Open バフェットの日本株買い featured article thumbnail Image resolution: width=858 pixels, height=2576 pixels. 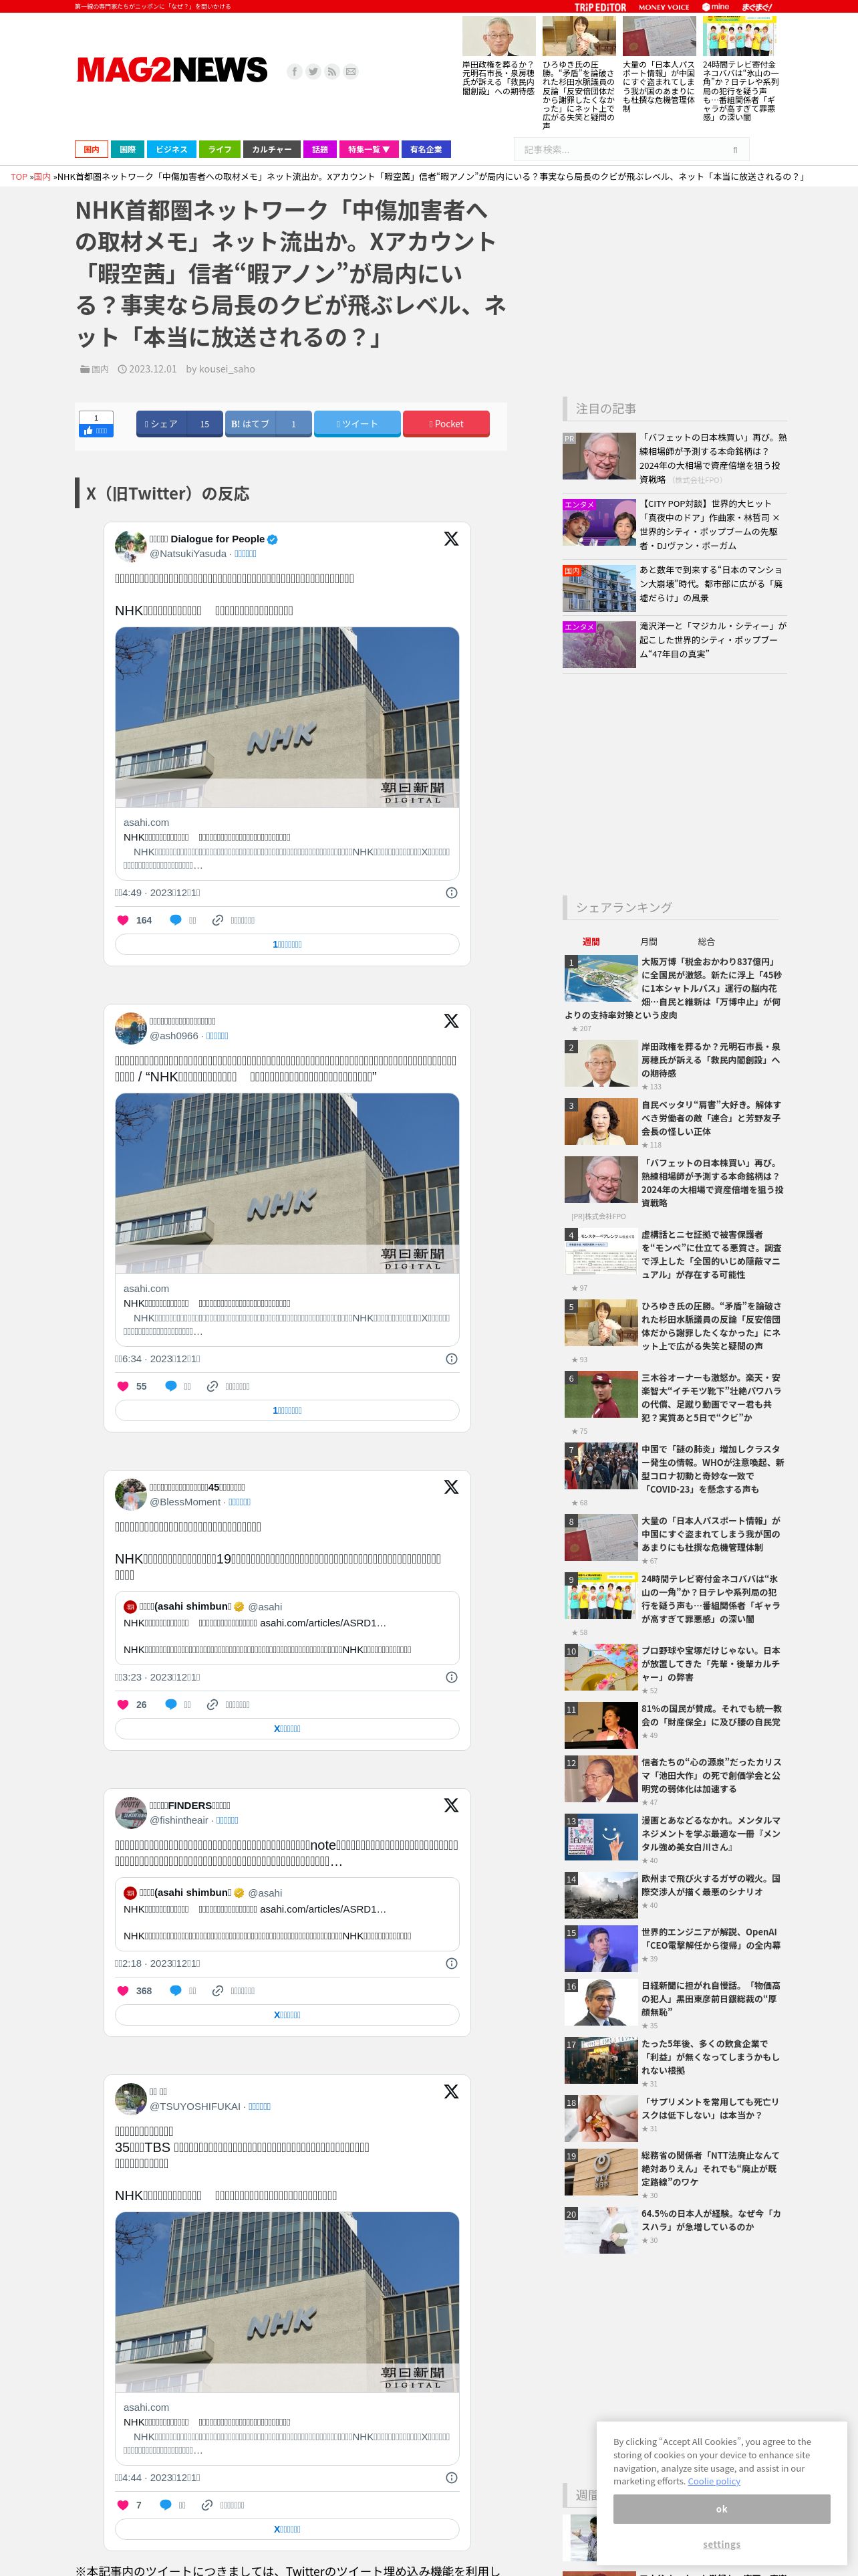[599, 456]
